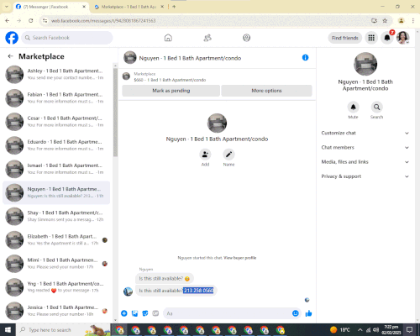
Task: Open Mimi conversation in the list
Action: pos(56,264)
